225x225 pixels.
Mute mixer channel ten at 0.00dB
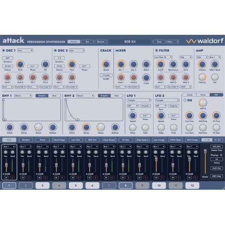pos(156,178)
